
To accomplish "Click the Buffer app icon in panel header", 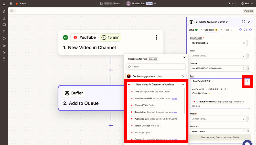I will click(191, 22).
